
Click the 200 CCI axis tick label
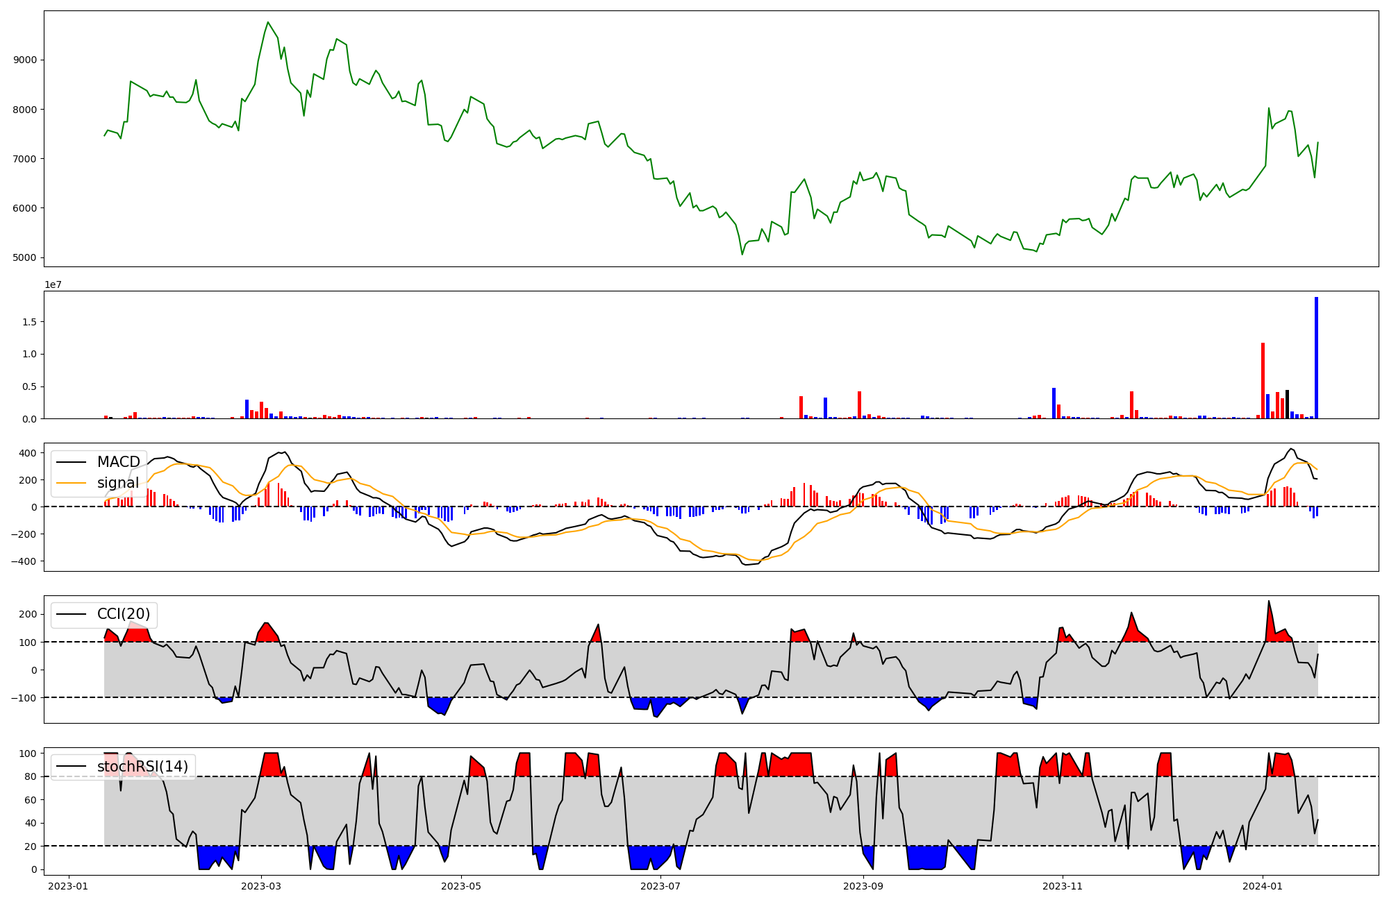click(x=28, y=614)
